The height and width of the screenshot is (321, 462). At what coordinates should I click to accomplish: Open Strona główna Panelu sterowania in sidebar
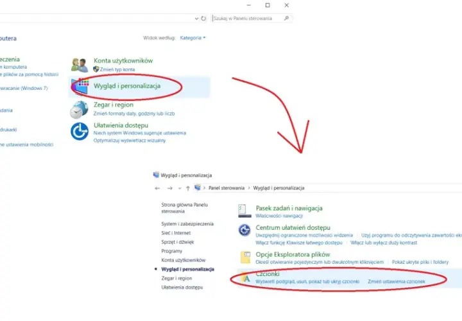[x=184, y=208]
